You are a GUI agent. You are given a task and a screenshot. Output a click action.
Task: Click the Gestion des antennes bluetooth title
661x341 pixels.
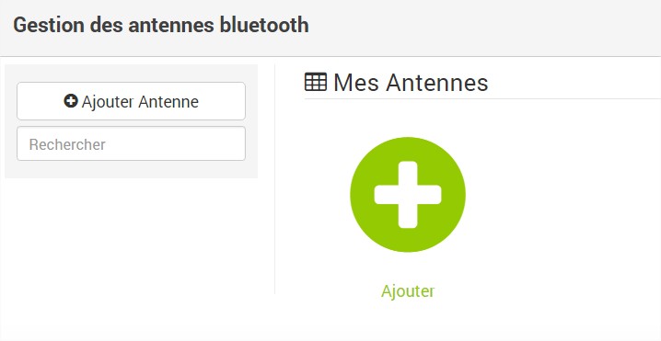tap(161, 25)
